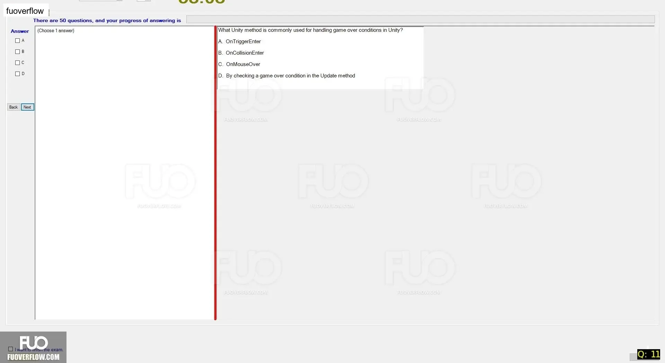Check answer box A
This screenshot has height=363, width=665.
(17, 41)
